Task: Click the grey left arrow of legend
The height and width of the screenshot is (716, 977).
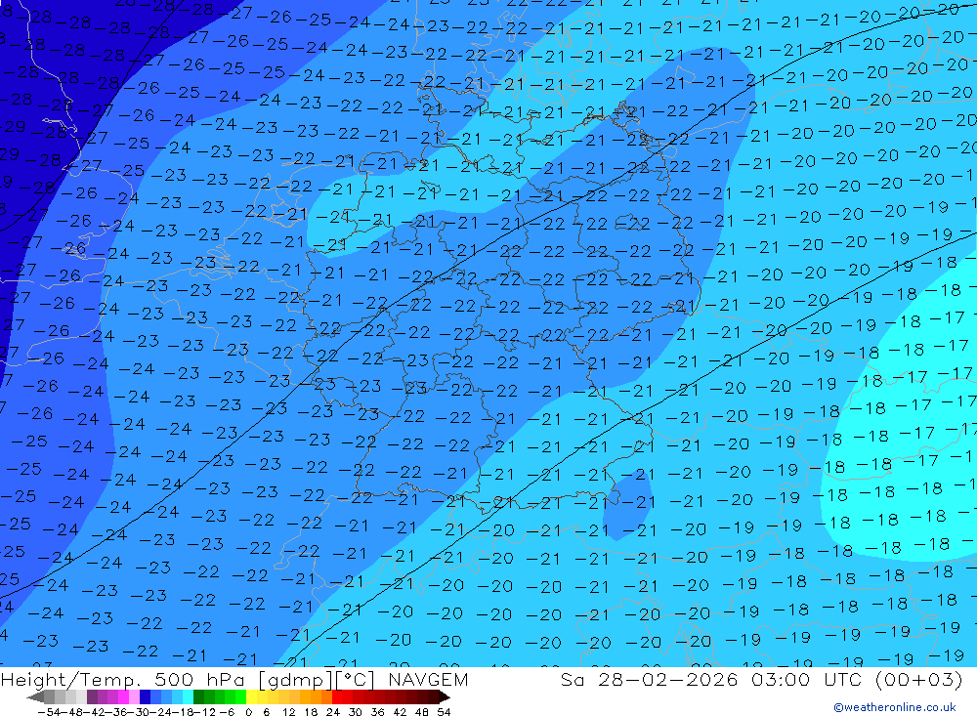Action: coord(35,696)
